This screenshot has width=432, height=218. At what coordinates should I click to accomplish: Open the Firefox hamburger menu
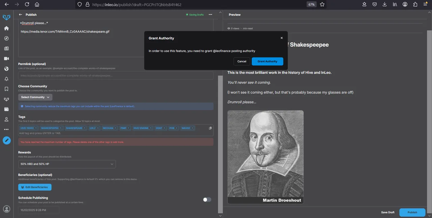point(426,4)
